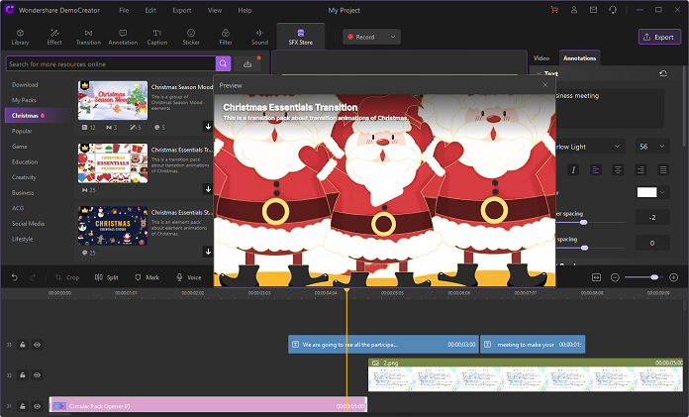Open the downloads tray icon
The width and height of the screenshot is (689, 417).
247,64
